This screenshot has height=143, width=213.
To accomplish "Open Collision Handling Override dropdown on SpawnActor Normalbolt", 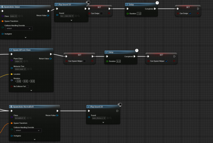I will (x=28, y=130).
